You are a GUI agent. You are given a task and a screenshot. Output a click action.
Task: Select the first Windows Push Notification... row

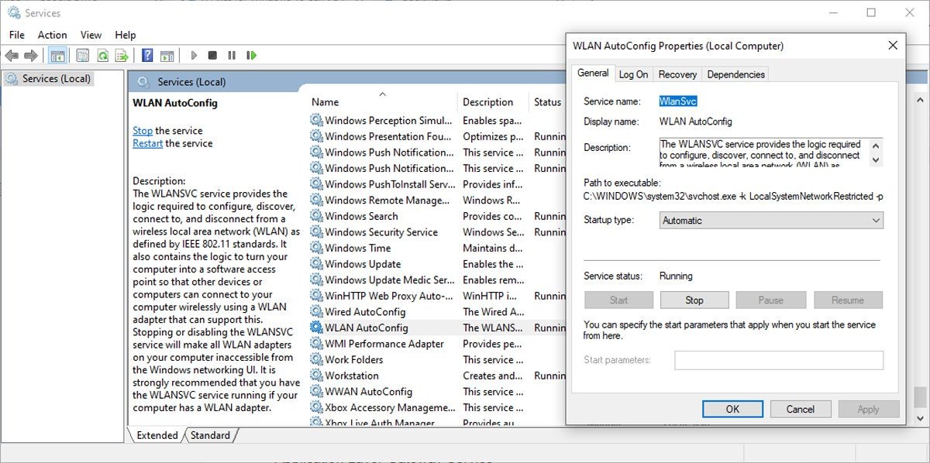[x=437, y=153]
